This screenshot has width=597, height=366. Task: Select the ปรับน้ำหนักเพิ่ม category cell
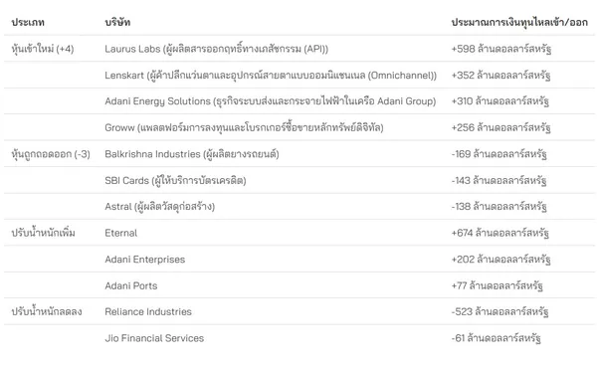coord(43,233)
